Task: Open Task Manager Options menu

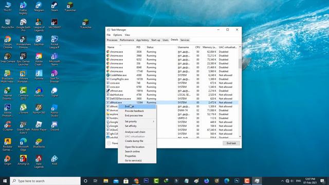Action: 118,35
